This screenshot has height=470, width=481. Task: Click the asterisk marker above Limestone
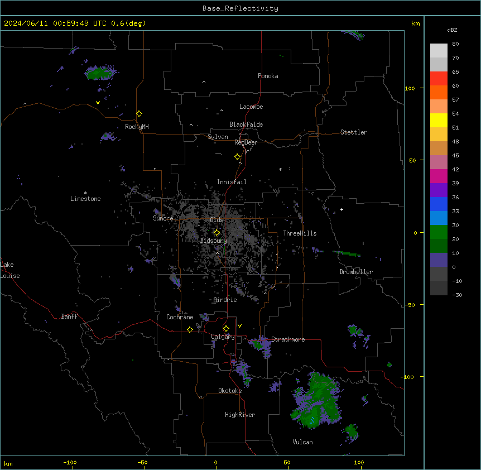(x=85, y=193)
